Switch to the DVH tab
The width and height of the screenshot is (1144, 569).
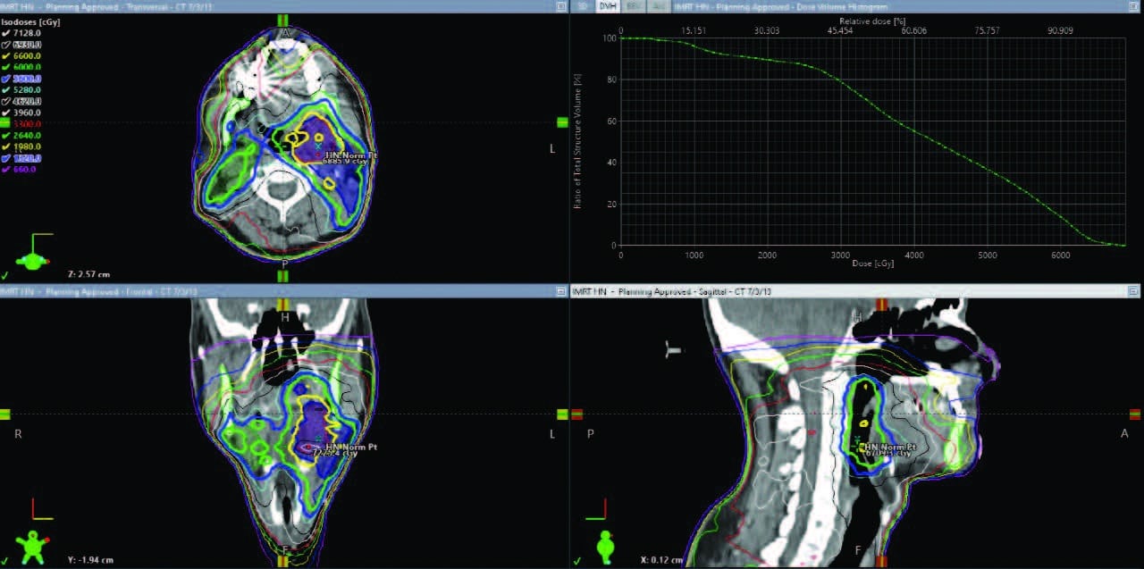point(609,6)
